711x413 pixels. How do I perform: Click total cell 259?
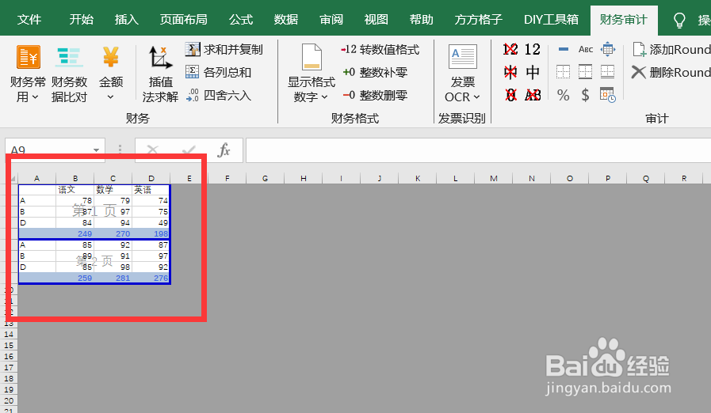(75, 278)
